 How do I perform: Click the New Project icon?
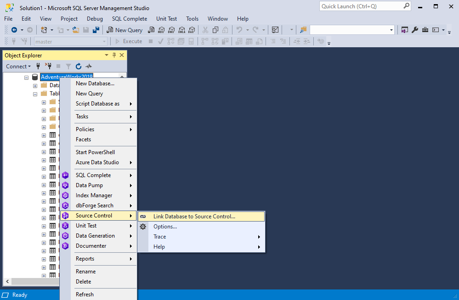(x=44, y=30)
